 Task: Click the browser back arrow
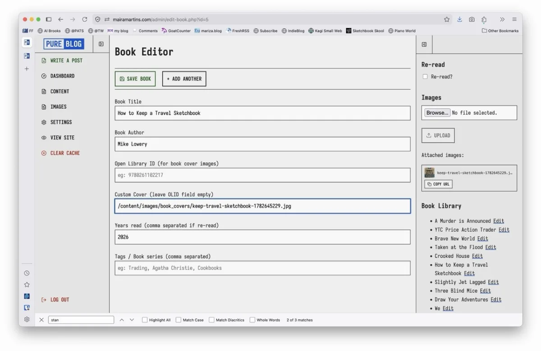pyautogui.click(x=61, y=19)
